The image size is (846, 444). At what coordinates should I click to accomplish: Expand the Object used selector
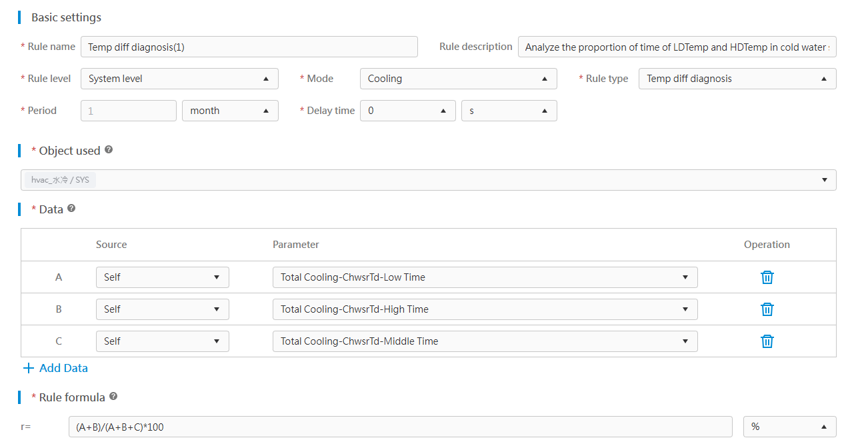click(428, 180)
